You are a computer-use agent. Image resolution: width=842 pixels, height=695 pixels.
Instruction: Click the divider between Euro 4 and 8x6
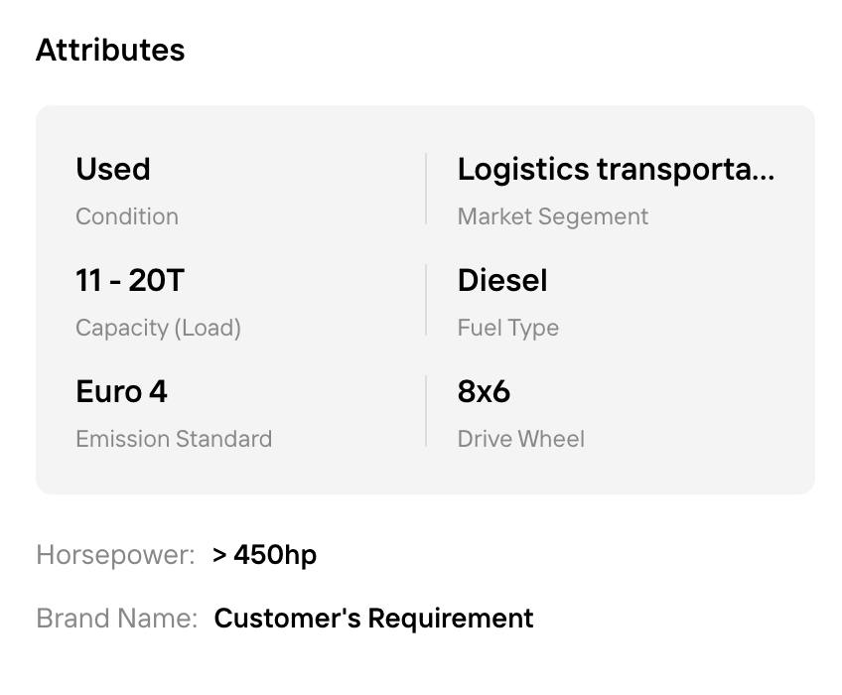click(426, 411)
